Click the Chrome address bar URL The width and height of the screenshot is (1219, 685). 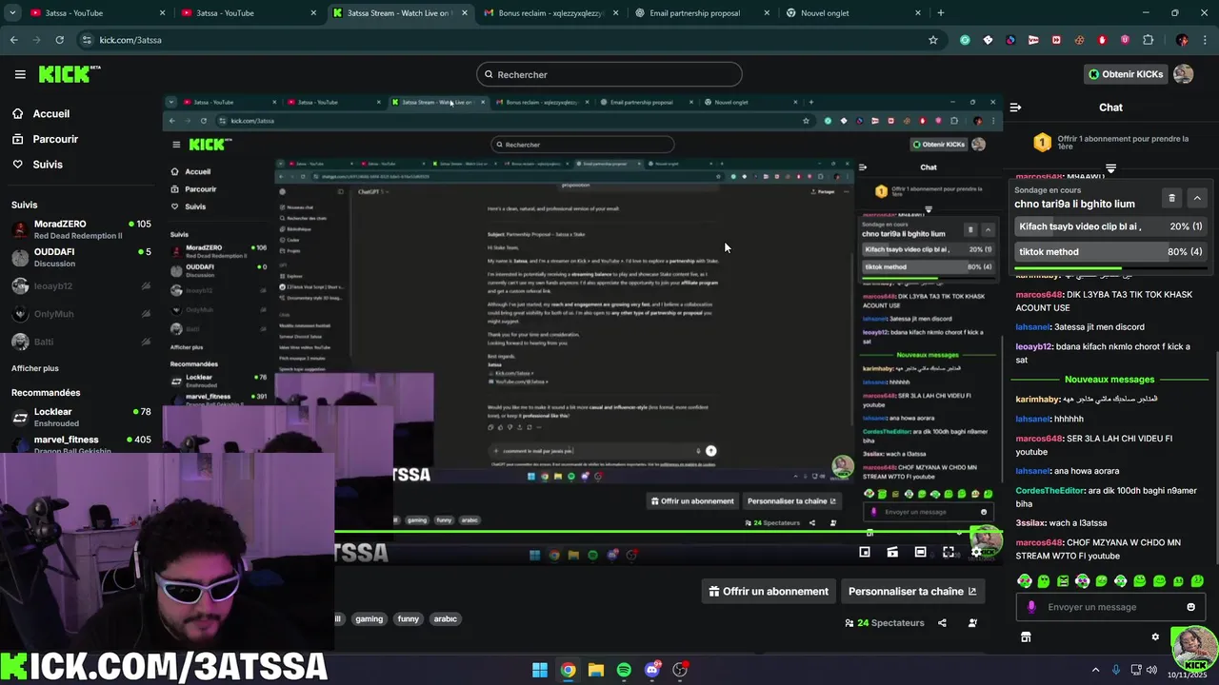click(130, 40)
